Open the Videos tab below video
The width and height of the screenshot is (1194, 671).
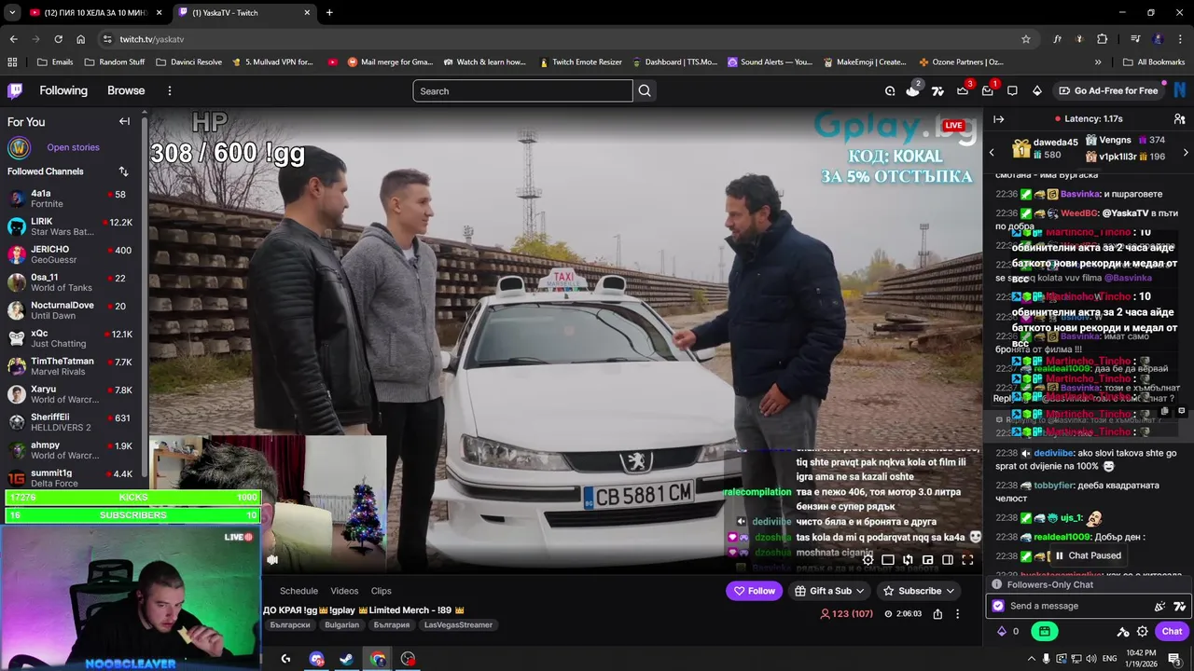click(344, 591)
